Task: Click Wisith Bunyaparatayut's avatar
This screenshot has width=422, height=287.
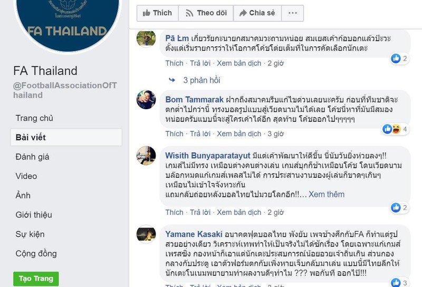Action: 146,155
